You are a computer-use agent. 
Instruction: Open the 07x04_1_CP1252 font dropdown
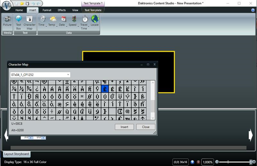click(x=40, y=75)
